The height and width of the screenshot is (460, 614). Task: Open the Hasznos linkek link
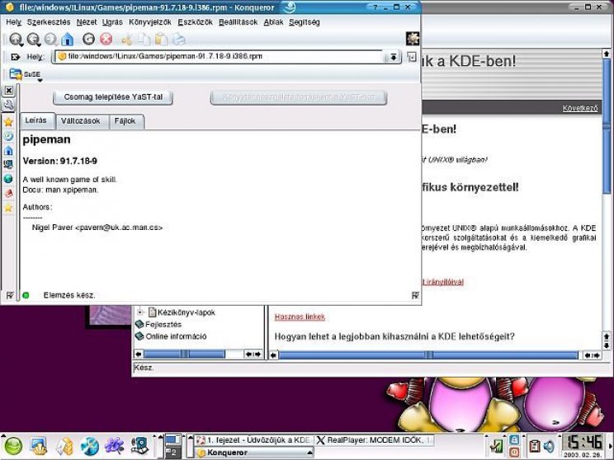[300, 317]
